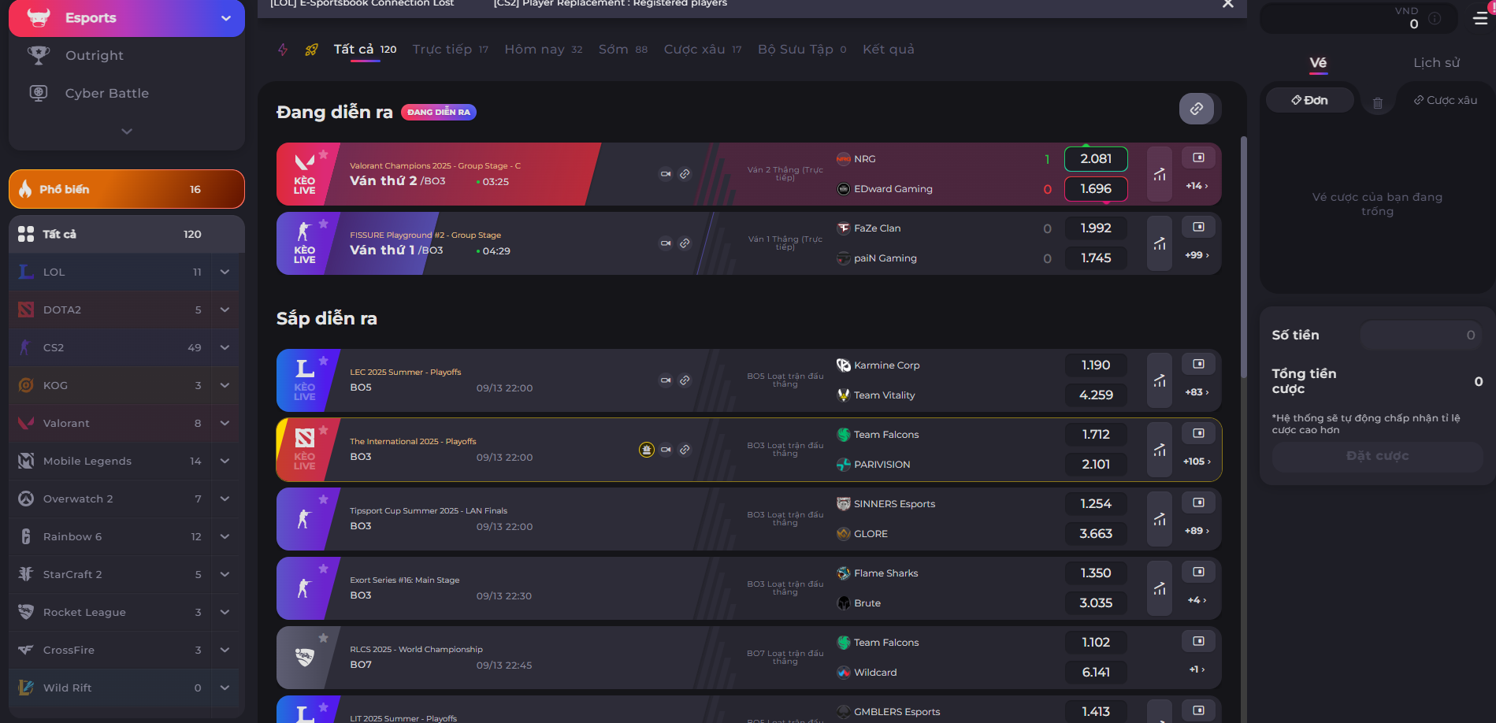1496x723 pixels.
Task: Open statistics chart for Flame Sharks match
Action: (1160, 588)
